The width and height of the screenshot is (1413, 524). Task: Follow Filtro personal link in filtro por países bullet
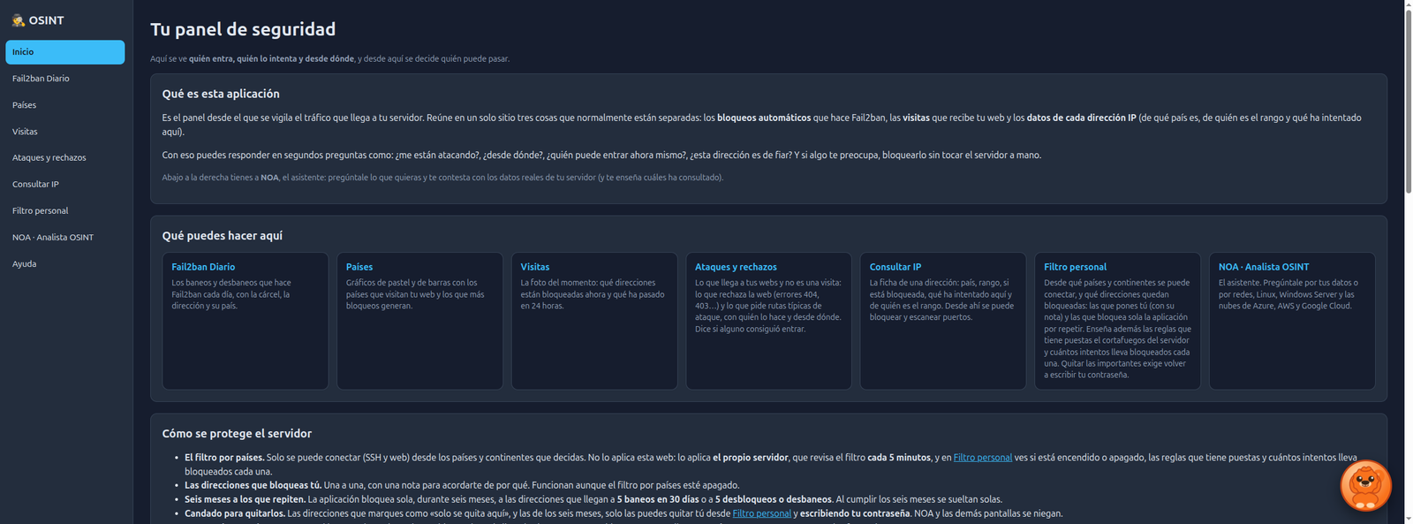983,458
